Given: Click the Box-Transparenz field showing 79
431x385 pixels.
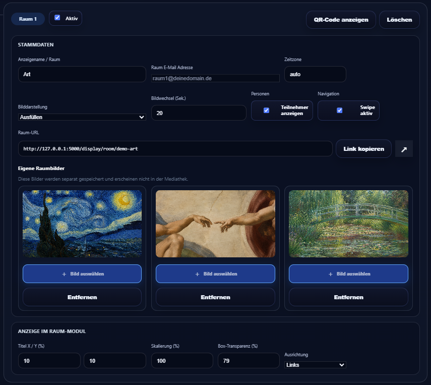Looking at the screenshot, I should point(249,361).
